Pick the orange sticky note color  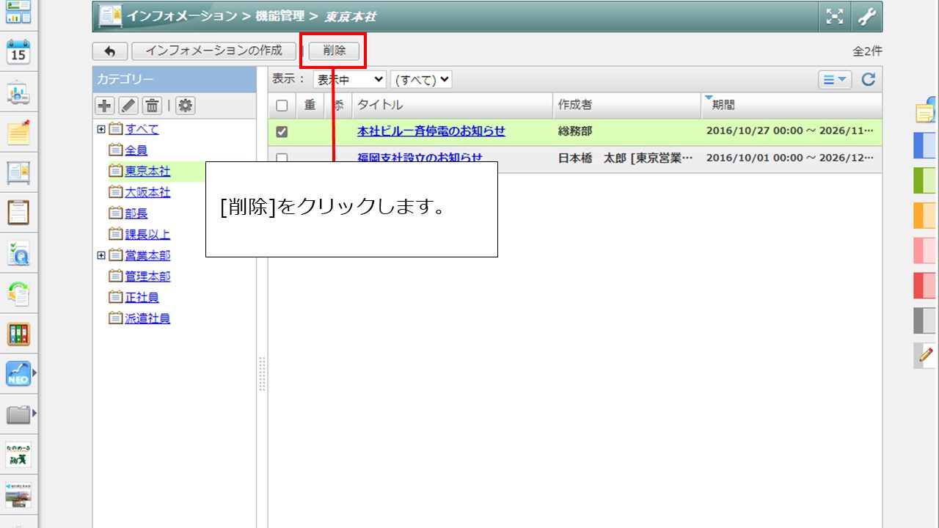click(925, 216)
